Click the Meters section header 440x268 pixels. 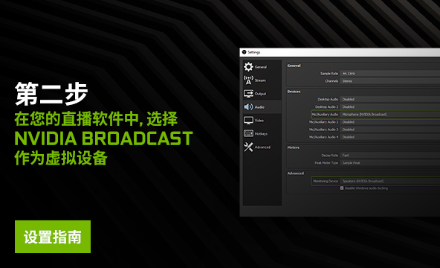[294, 147]
